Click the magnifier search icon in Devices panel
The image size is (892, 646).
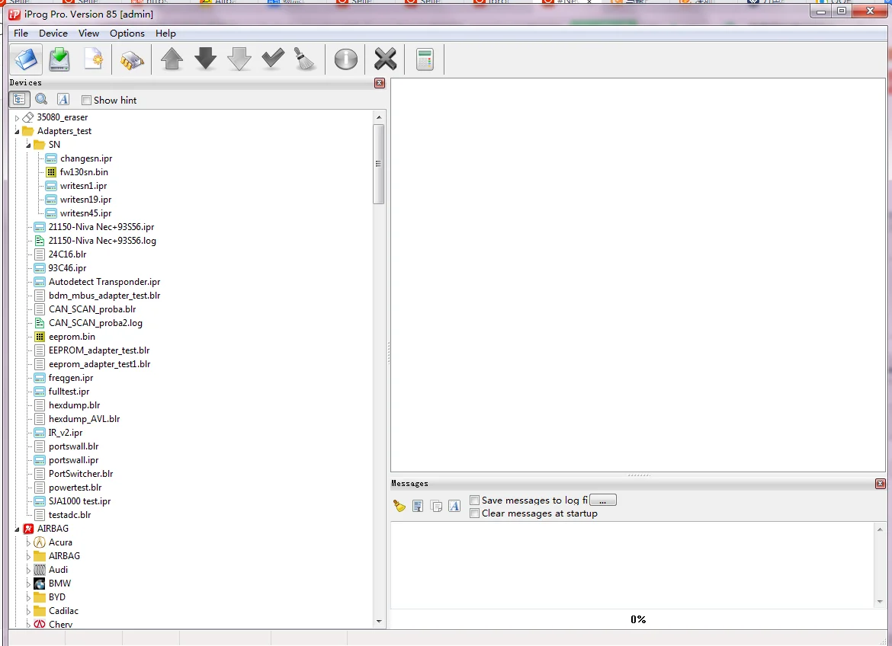tap(41, 99)
